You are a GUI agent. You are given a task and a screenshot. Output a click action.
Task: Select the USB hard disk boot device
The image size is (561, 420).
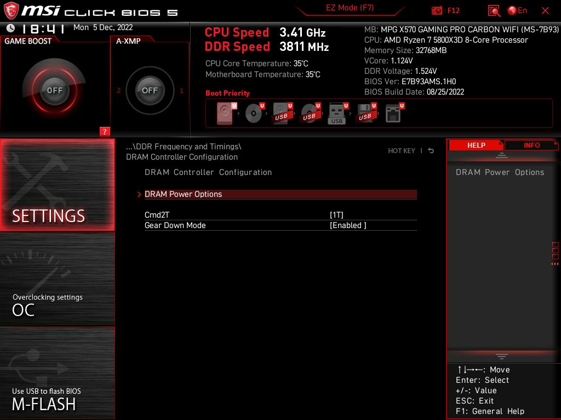click(x=283, y=113)
